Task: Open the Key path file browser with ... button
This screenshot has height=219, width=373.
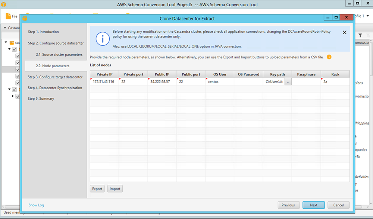Action: [288, 81]
